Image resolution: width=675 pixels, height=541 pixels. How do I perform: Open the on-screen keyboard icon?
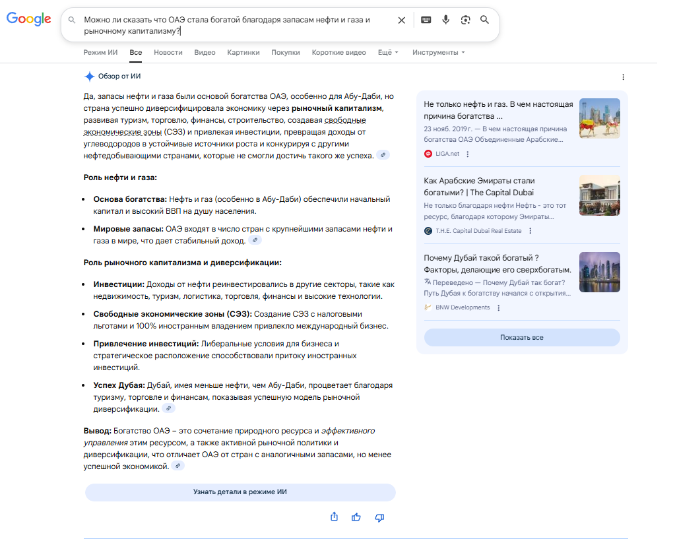426,20
